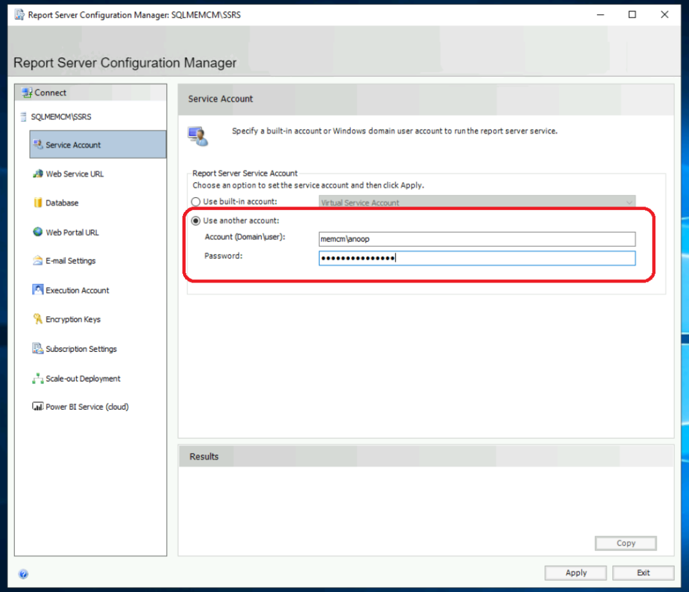Click the E-mail Settings envelope icon
The image size is (689, 592).
coord(38,260)
